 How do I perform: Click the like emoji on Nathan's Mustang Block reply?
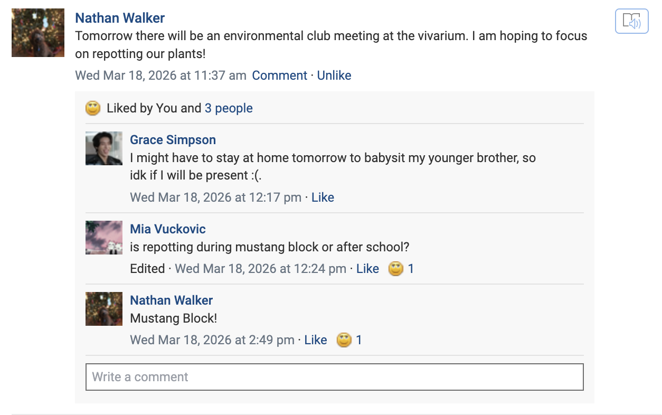(x=344, y=340)
